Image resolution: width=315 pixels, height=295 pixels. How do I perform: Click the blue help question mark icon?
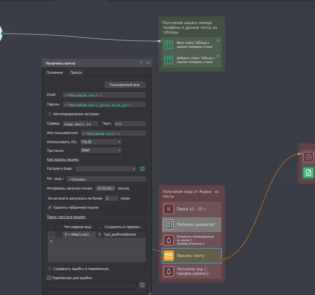(x=141, y=63)
